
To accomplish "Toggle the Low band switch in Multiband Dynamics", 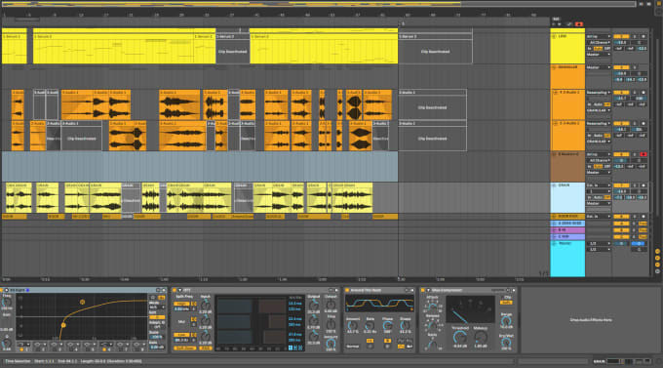I will click(181, 335).
